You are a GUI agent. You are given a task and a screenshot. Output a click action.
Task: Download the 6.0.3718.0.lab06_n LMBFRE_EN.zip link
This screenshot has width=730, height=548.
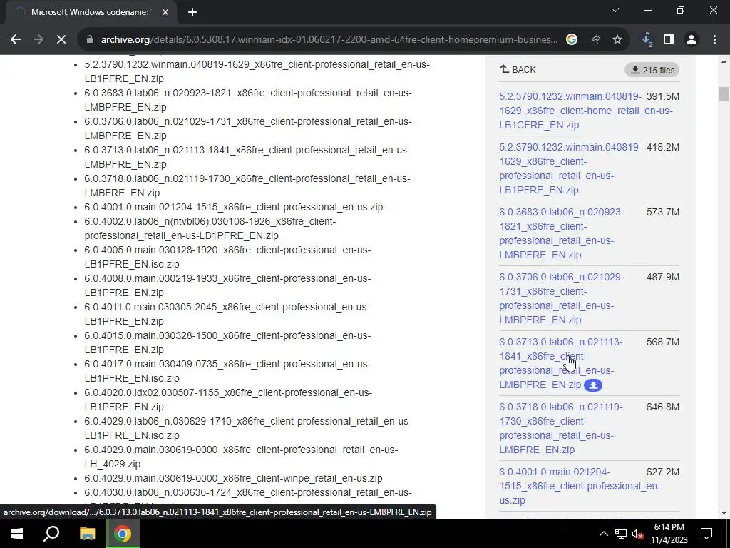tap(560, 428)
